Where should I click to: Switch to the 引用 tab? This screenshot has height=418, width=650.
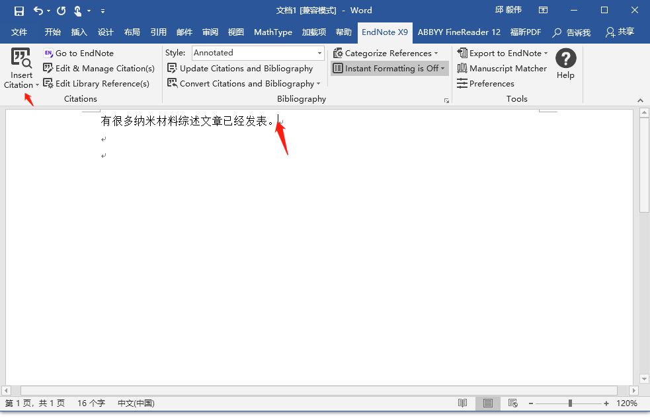(158, 32)
